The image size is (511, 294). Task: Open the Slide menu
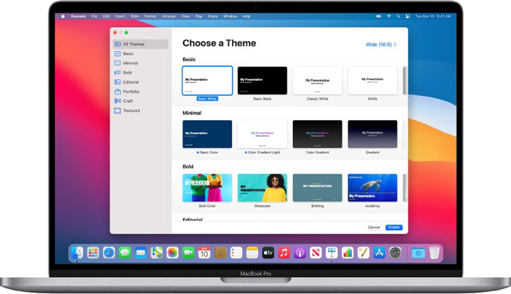tap(135, 16)
